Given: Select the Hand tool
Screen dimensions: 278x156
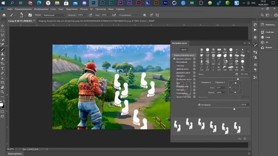Looking at the screenshot, I should [x=2, y=87].
